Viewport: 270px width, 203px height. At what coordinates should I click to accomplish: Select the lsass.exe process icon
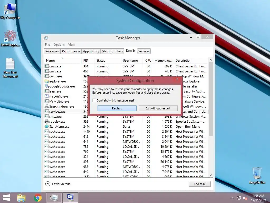46,91
